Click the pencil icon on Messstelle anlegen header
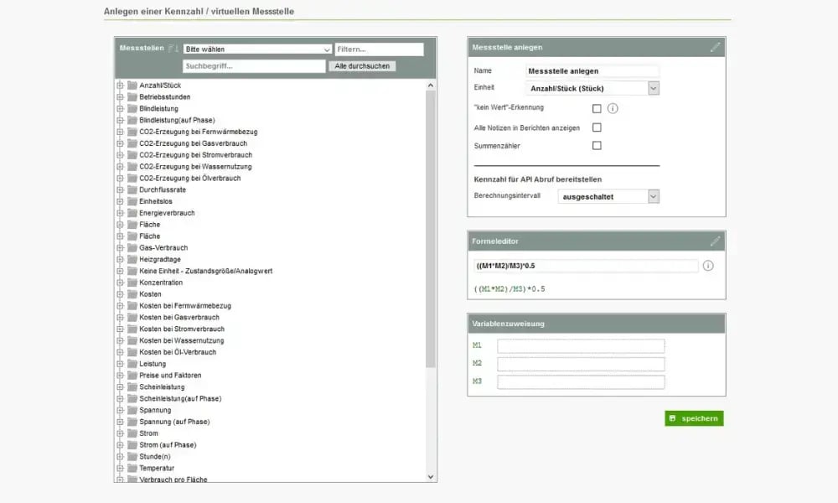The height and width of the screenshot is (503, 838). [x=716, y=47]
